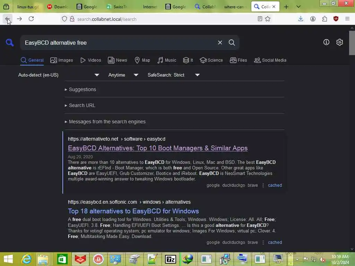Click the muted volume tray icon
The image size is (355, 266).
(x=323, y=259)
